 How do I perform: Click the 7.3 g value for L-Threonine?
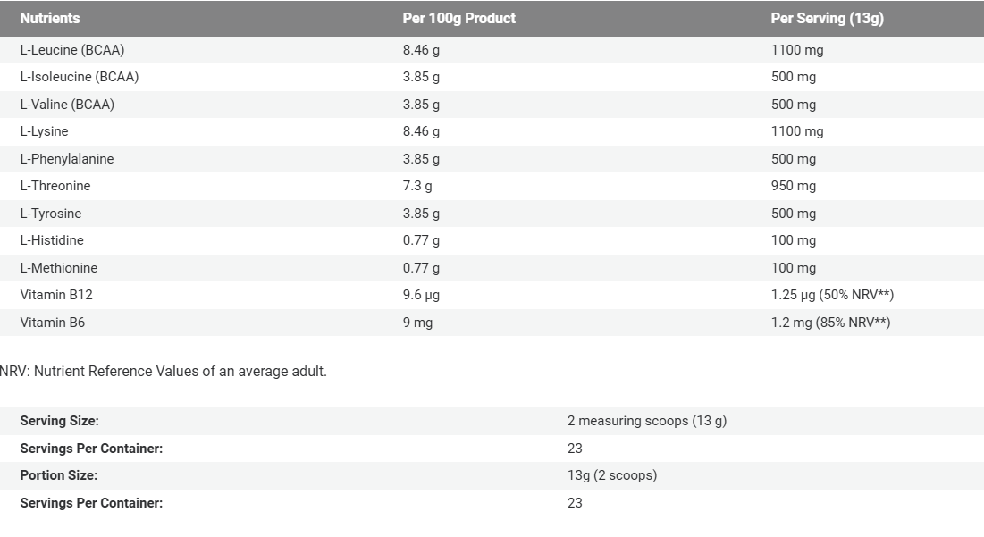click(418, 186)
